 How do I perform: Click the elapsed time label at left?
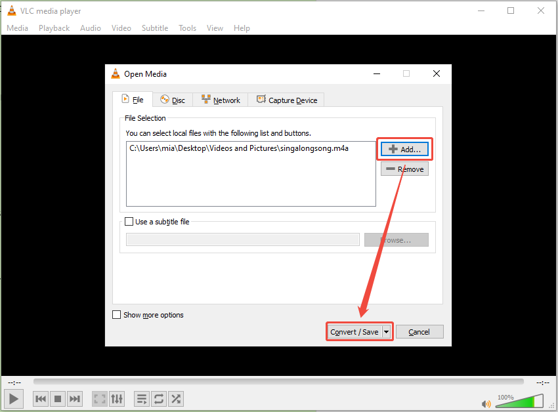[x=14, y=382]
